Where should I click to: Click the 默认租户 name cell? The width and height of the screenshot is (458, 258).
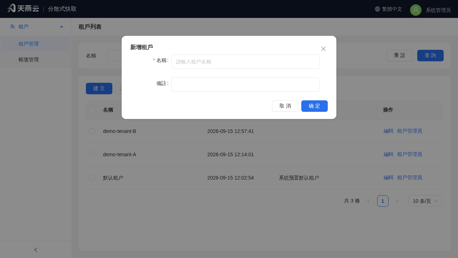(x=113, y=178)
